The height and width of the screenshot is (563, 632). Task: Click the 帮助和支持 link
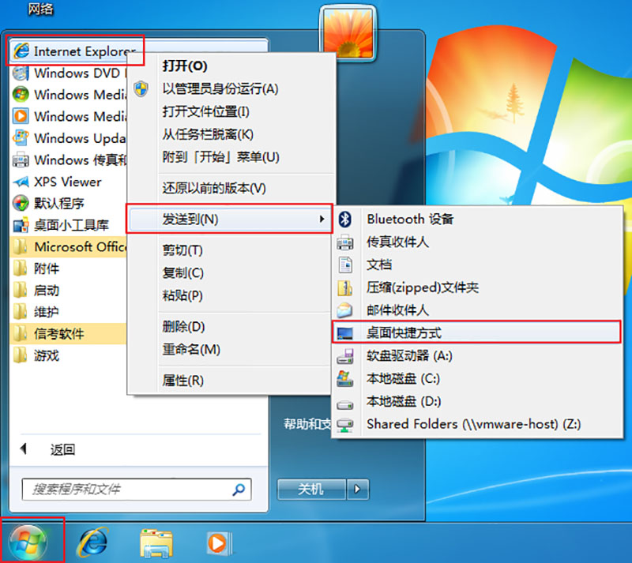tap(307, 424)
